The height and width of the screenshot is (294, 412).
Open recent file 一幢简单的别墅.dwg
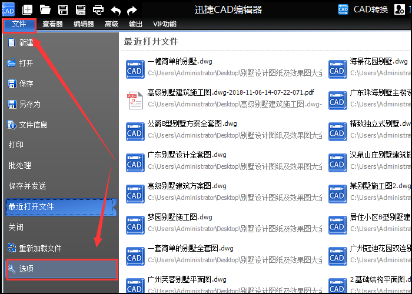tap(180, 61)
